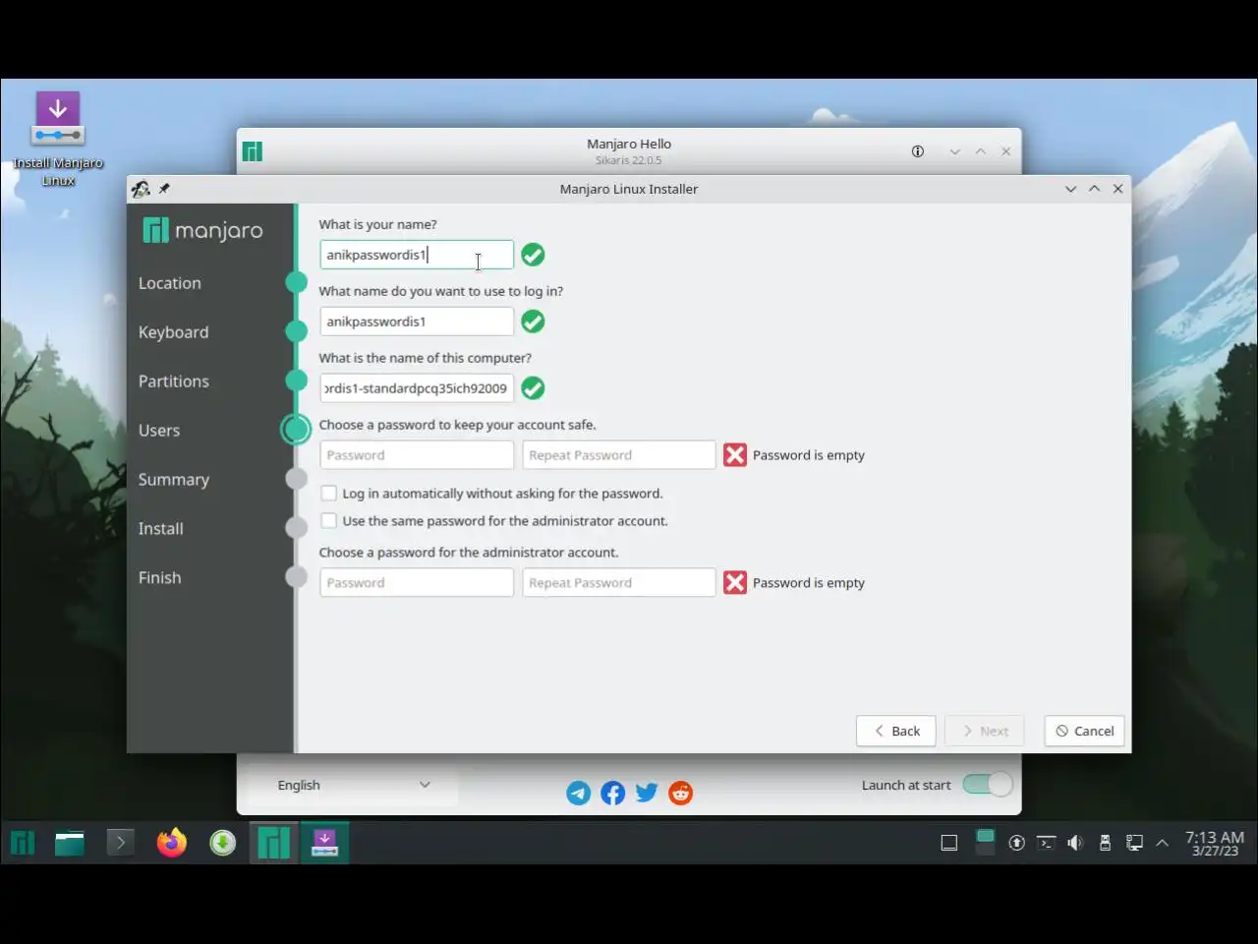
Task: Click the account Password field
Action: coord(417,455)
